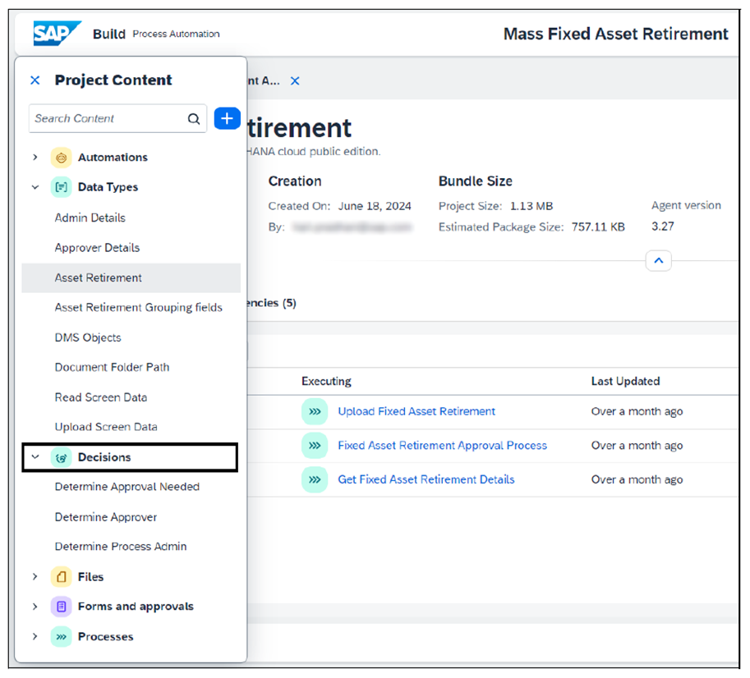Expand the Processes section
Screen dimensions: 750x678
35,636
